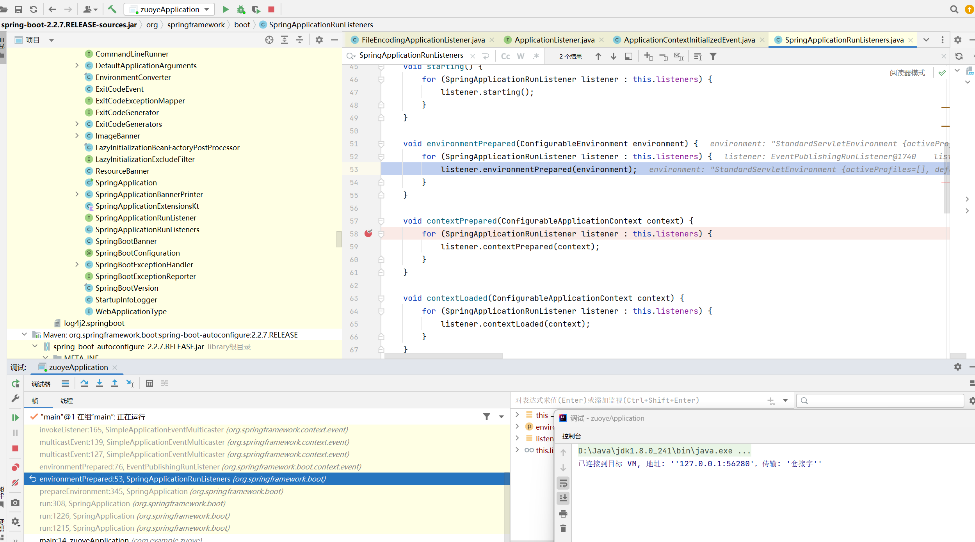975x542 pixels.
Task: Expand all nodes in project panel
Action: pos(285,40)
